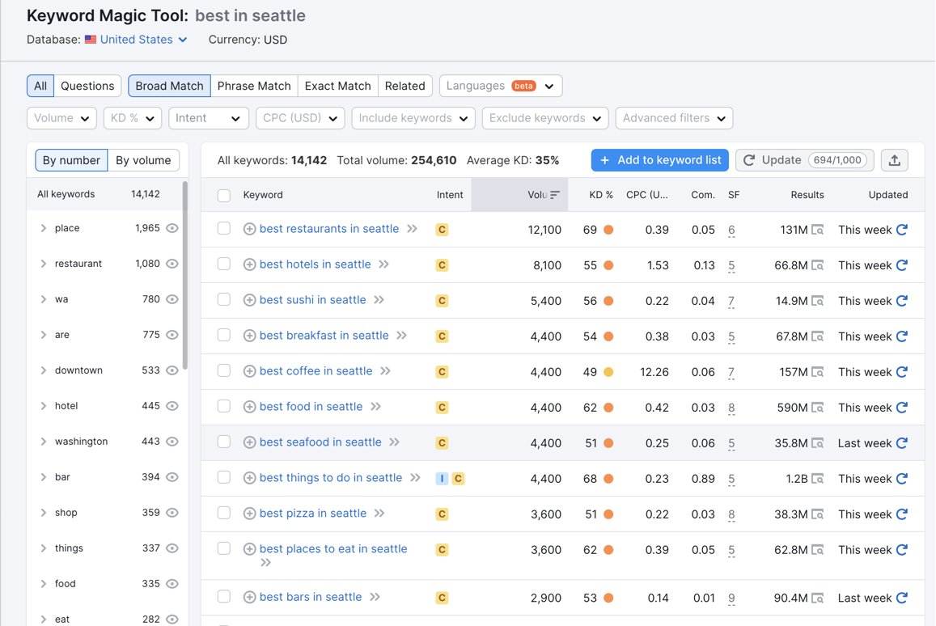
Task: Click the Update button
Action: pyautogui.click(x=805, y=160)
